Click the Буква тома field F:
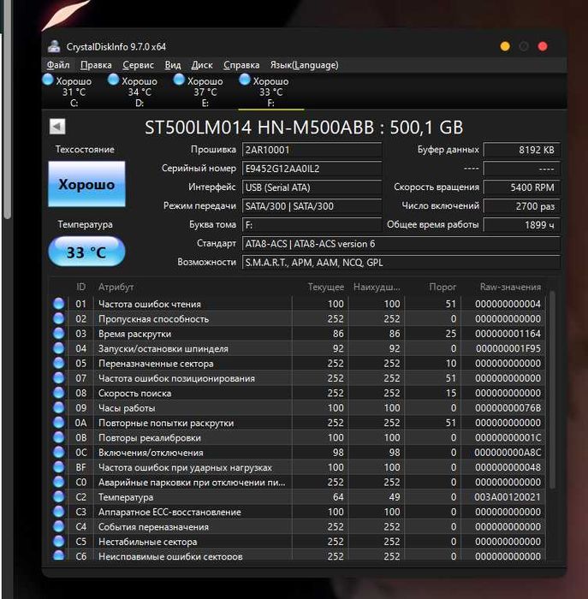588x599 pixels. click(x=312, y=225)
